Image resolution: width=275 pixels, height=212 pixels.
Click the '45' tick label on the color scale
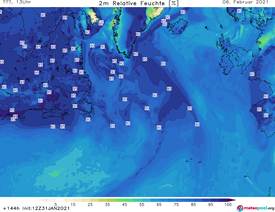(125, 205)
